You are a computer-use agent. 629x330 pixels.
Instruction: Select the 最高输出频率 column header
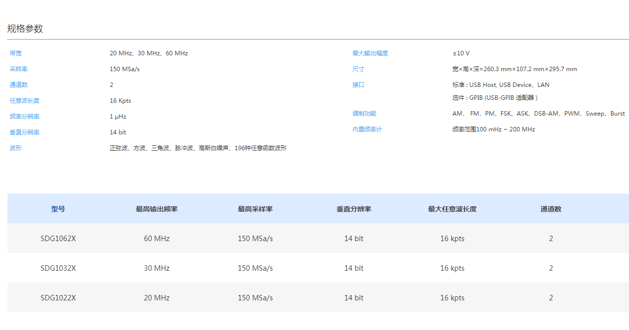coord(157,208)
